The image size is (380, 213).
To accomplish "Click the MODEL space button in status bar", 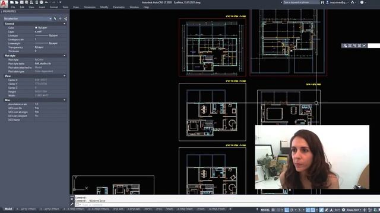I will [265, 210].
